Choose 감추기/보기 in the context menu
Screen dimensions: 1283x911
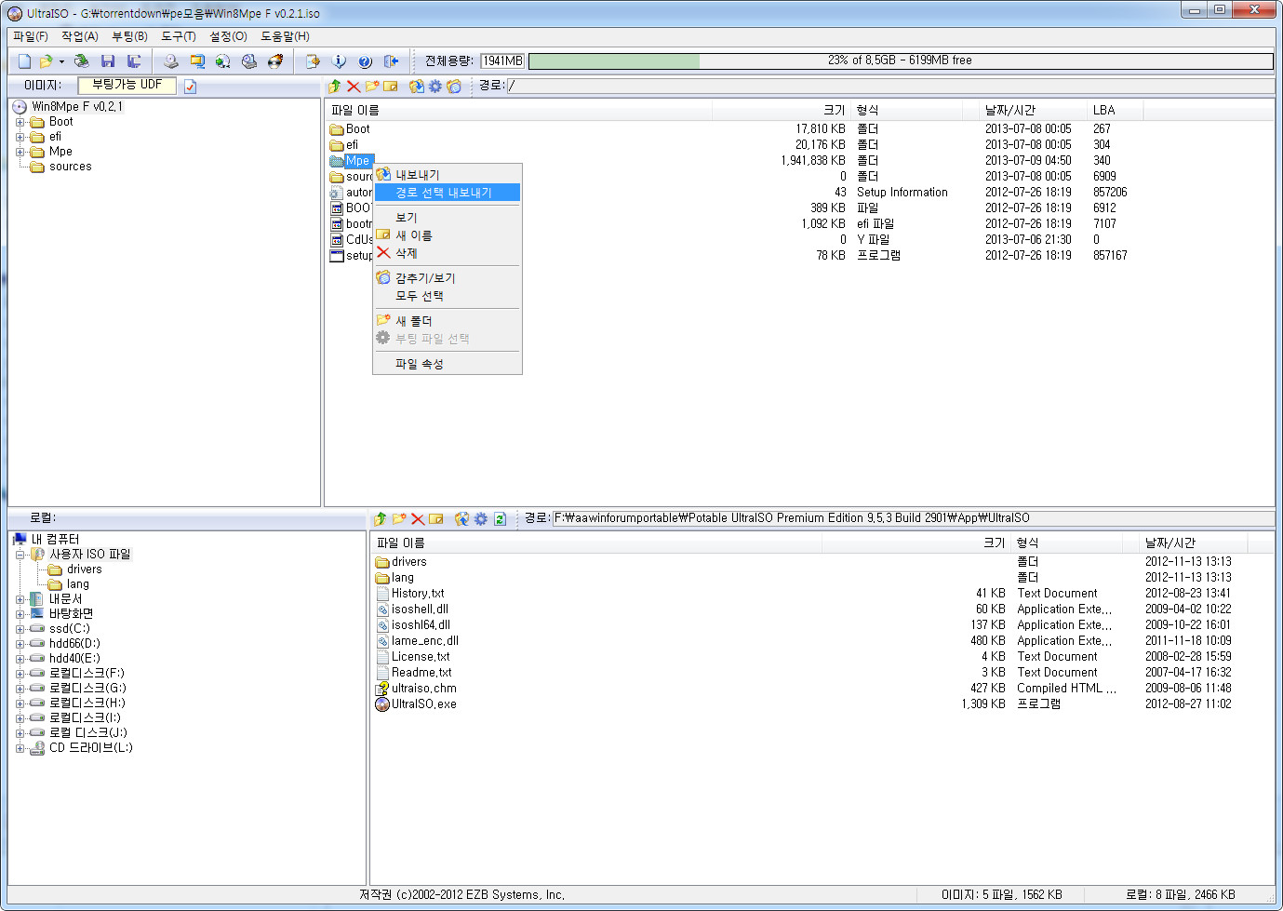447,278
